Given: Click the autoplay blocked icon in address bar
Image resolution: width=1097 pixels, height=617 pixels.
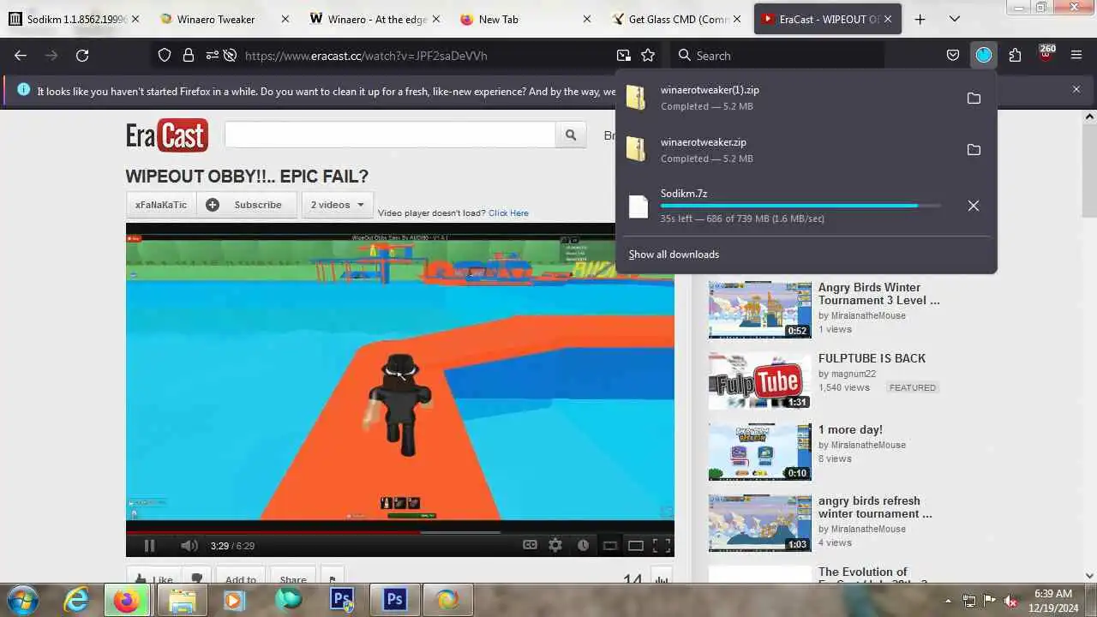Looking at the screenshot, I should [230, 55].
